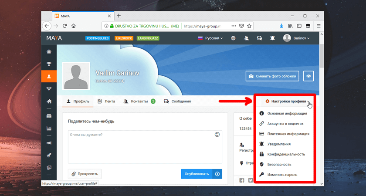Image resolution: width=366 pixels, height=196 pixels.
Task: Go to browser home page
Action: click(74, 26)
